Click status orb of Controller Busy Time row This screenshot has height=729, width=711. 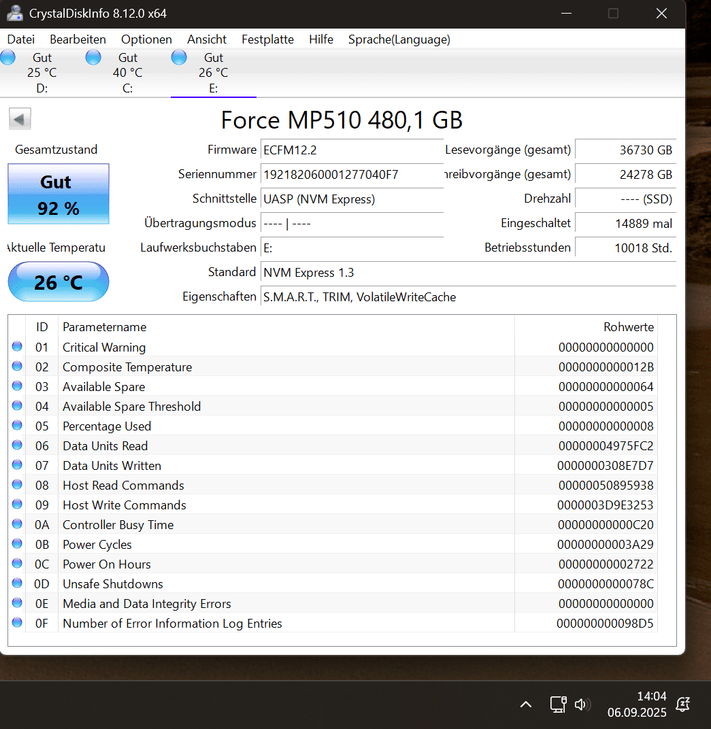[x=17, y=524]
